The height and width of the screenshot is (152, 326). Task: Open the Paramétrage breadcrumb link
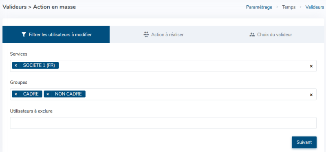click(259, 7)
